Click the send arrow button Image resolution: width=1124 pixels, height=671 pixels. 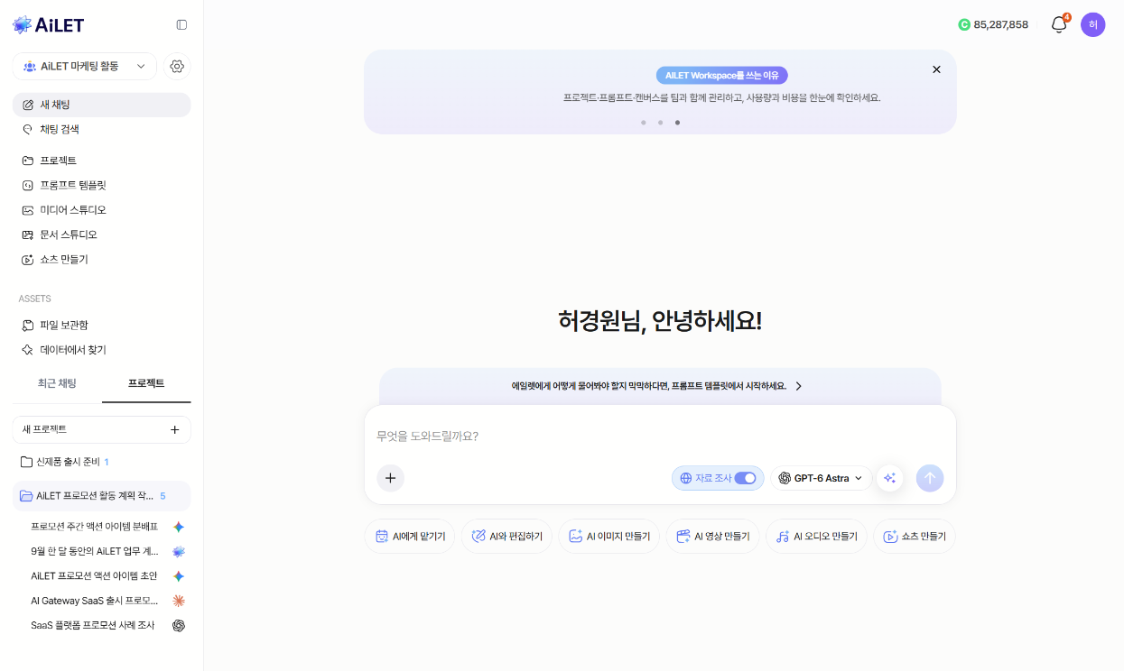coord(930,478)
